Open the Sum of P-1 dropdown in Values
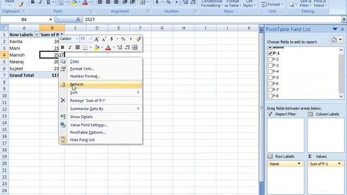347x195 pixels. [339, 164]
